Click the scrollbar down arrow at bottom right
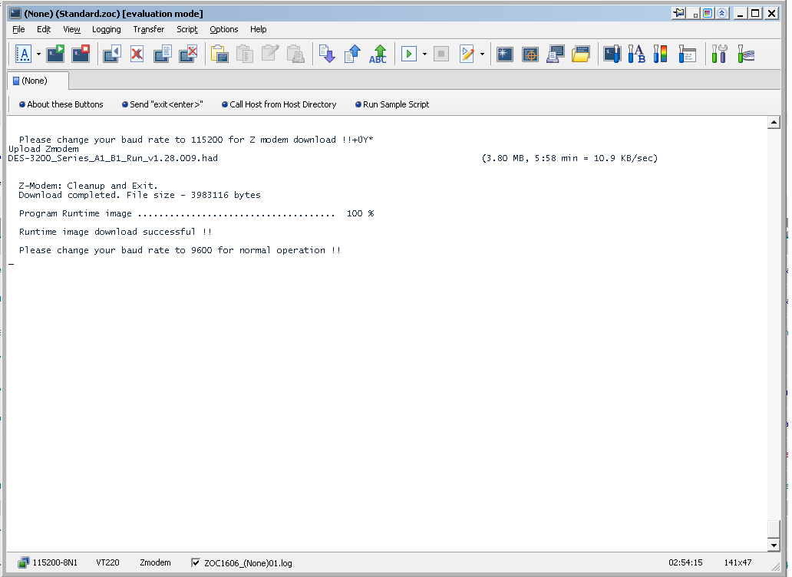Screen dimensions: 792x577 pyautogui.click(x=774, y=544)
